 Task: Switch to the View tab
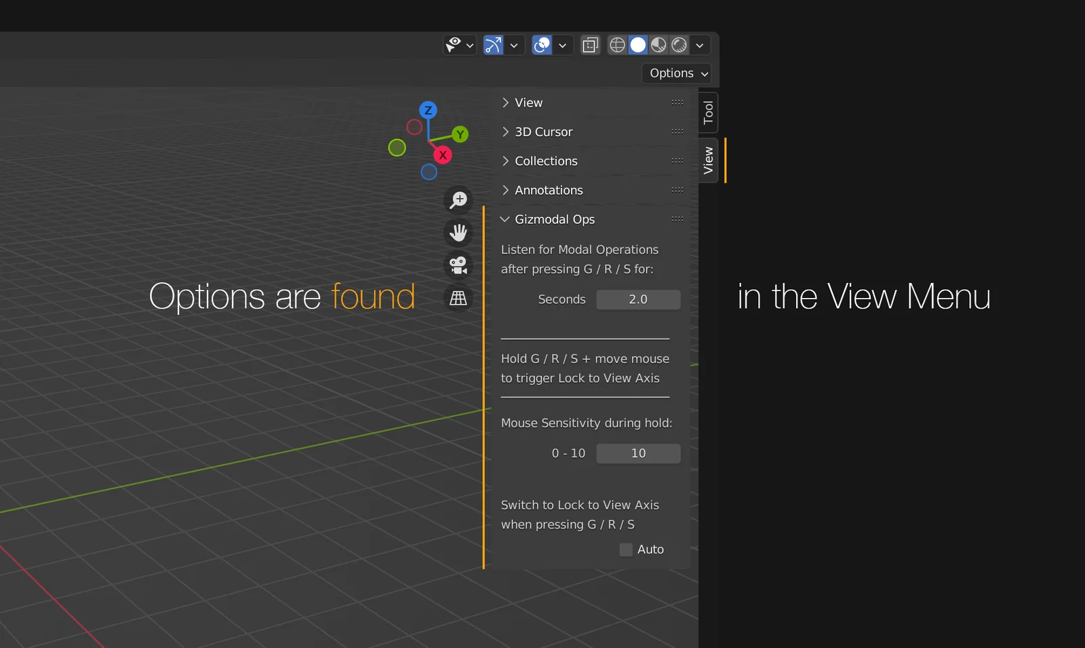coord(708,160)
